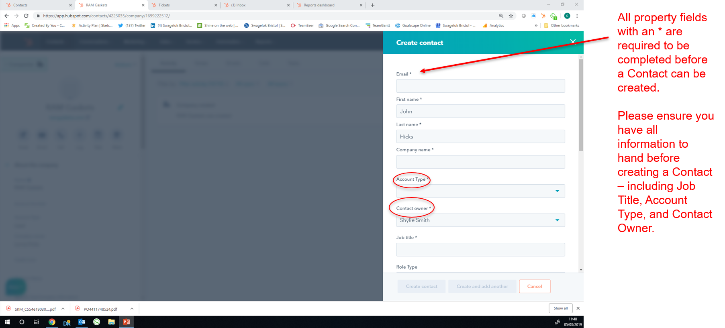Click the Cancel button

pos(534,286)
